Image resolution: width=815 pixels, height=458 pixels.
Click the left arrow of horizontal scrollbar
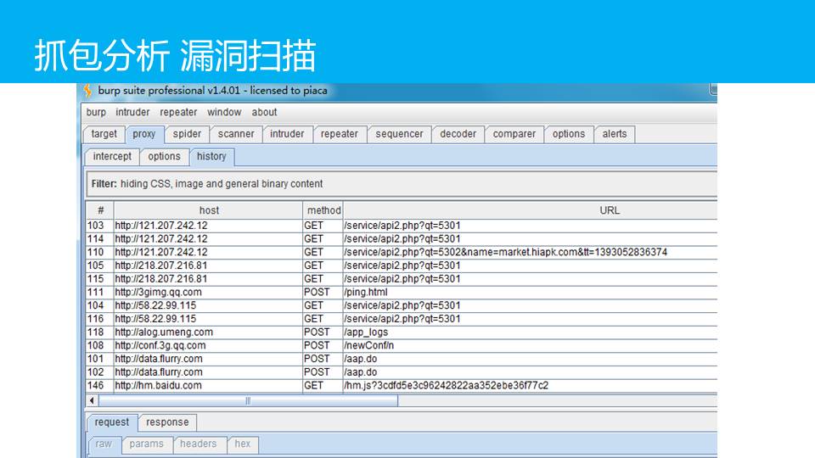coord(93,400)
